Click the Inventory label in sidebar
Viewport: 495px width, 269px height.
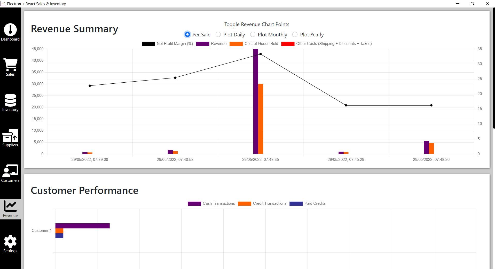[10, 110]
